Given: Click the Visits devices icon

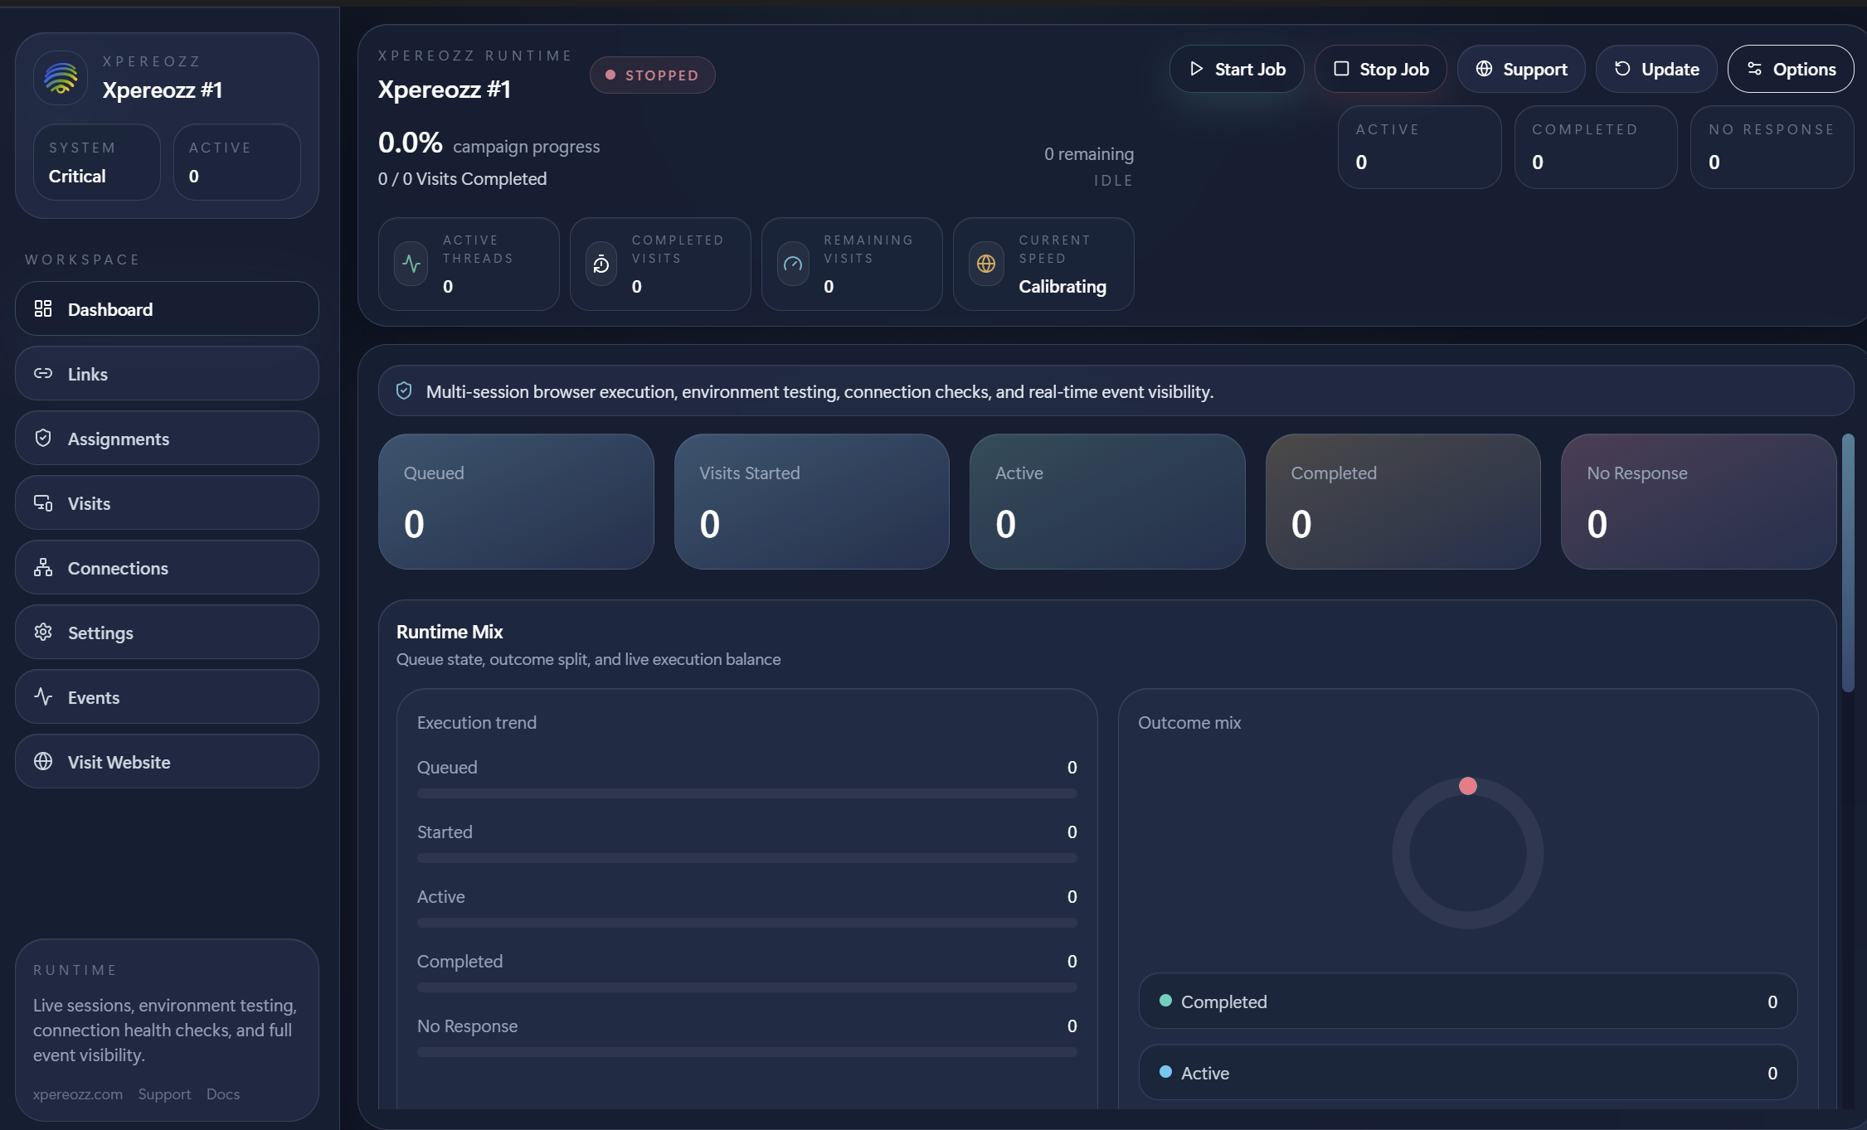Looking at the screenshot, I should 43,502.
